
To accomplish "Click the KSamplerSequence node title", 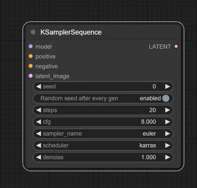I will [x=71, y=32].
